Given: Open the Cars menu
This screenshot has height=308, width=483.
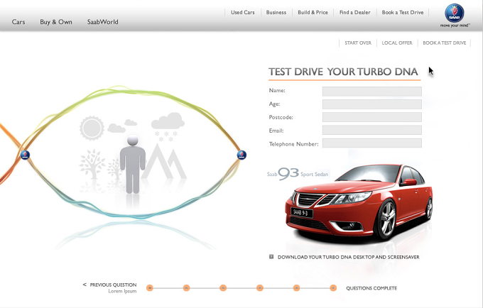Looking at the screenshot, I should click(x=18, y=22).
